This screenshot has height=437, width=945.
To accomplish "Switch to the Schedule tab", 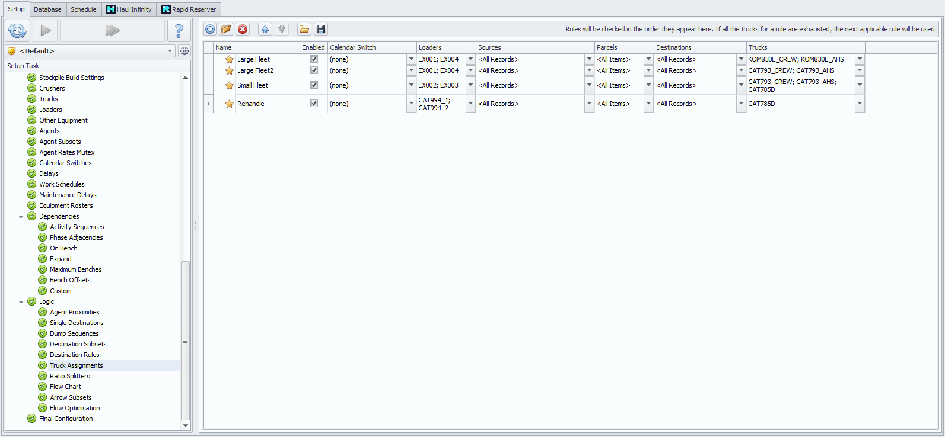I will coord(83,9).
